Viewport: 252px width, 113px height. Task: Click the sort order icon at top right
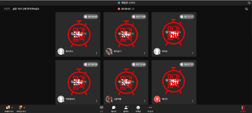pyautogui.click(x=249, y=3)
